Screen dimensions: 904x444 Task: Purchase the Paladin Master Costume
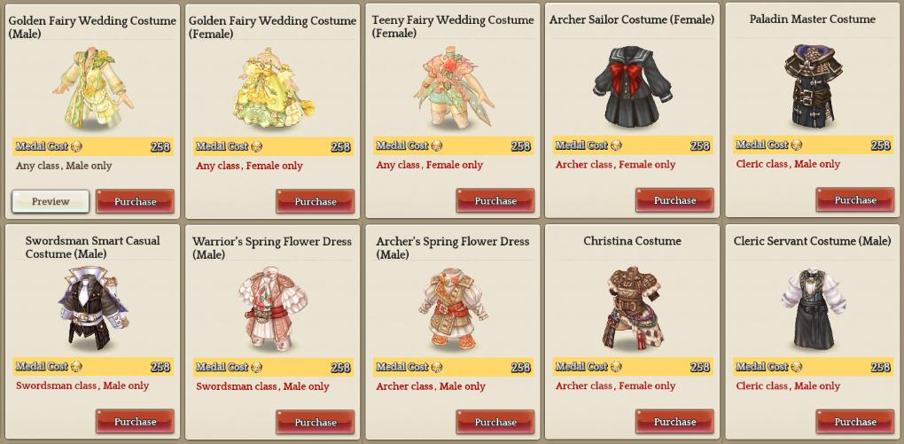(x=855, y=200)
